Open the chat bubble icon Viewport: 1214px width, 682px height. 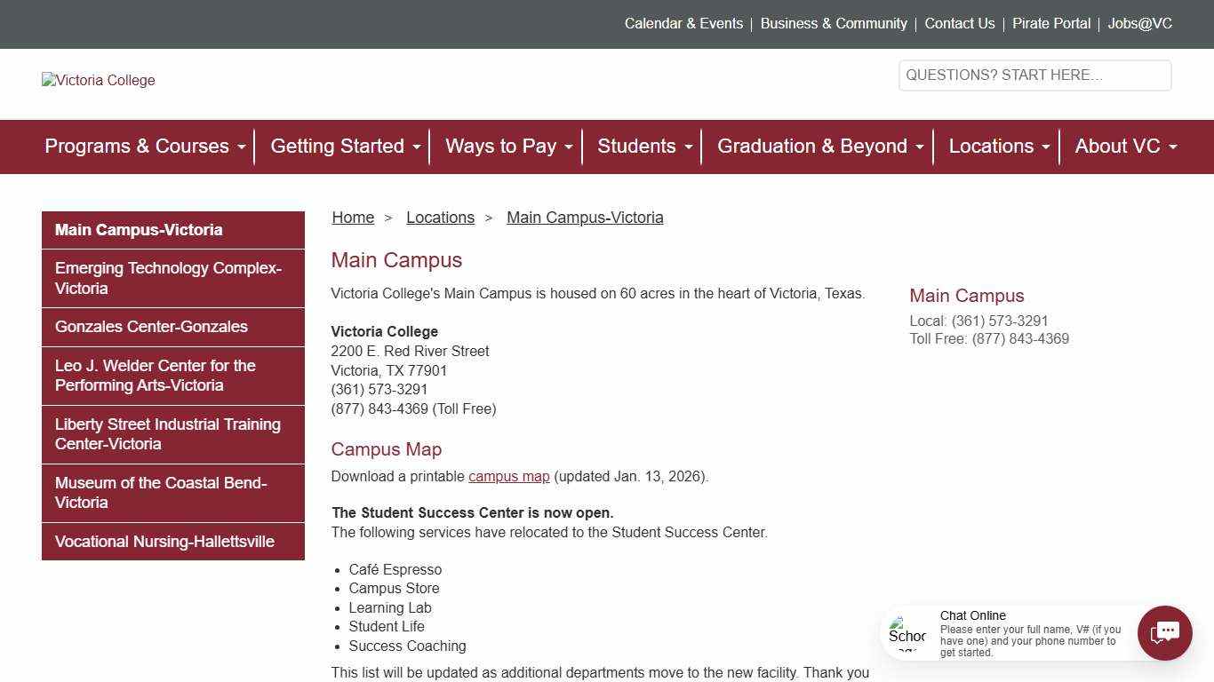[1164, 633]
